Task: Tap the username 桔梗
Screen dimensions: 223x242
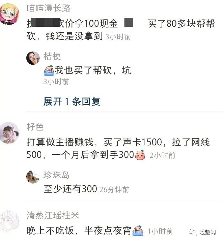Action: click(x=52, y=56)
